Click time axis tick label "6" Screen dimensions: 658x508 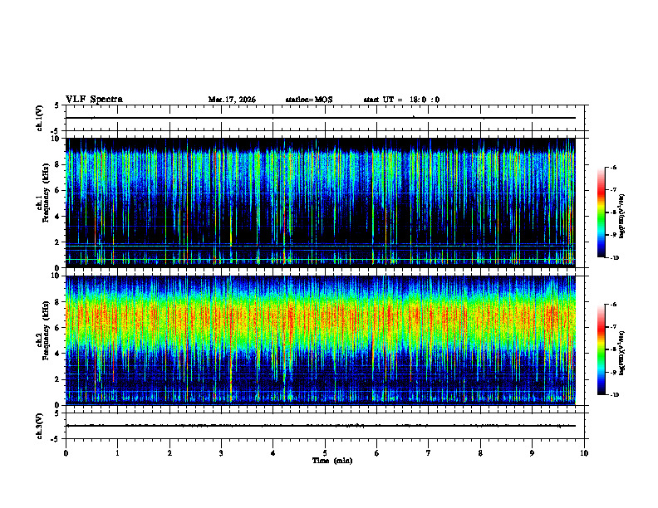pyautogui.click(x=376, y=453)
